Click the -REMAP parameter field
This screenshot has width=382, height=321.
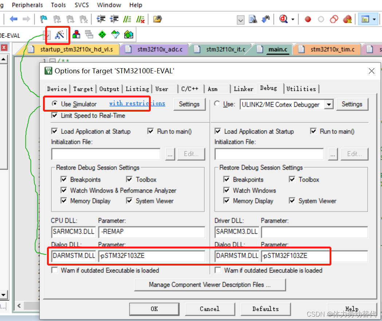151,231
